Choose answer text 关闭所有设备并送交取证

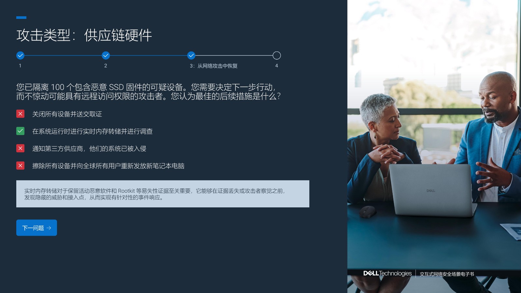coord(67,114)
